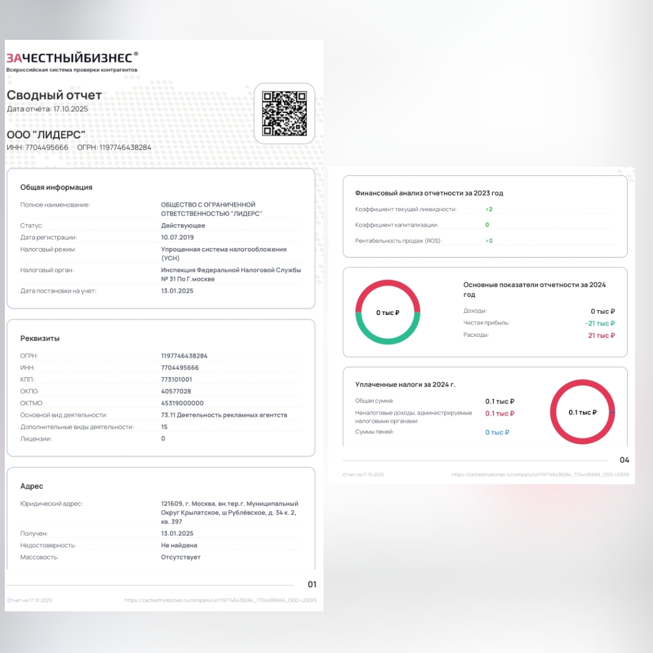Click the legal address text starting with 121609

pos(229,512)
